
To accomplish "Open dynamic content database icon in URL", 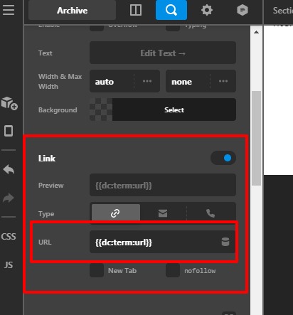I will point(225,242).
